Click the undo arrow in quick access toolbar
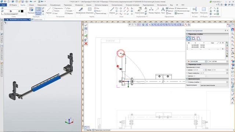Screen dimensions: 235x132 click(x=31, y=1)
